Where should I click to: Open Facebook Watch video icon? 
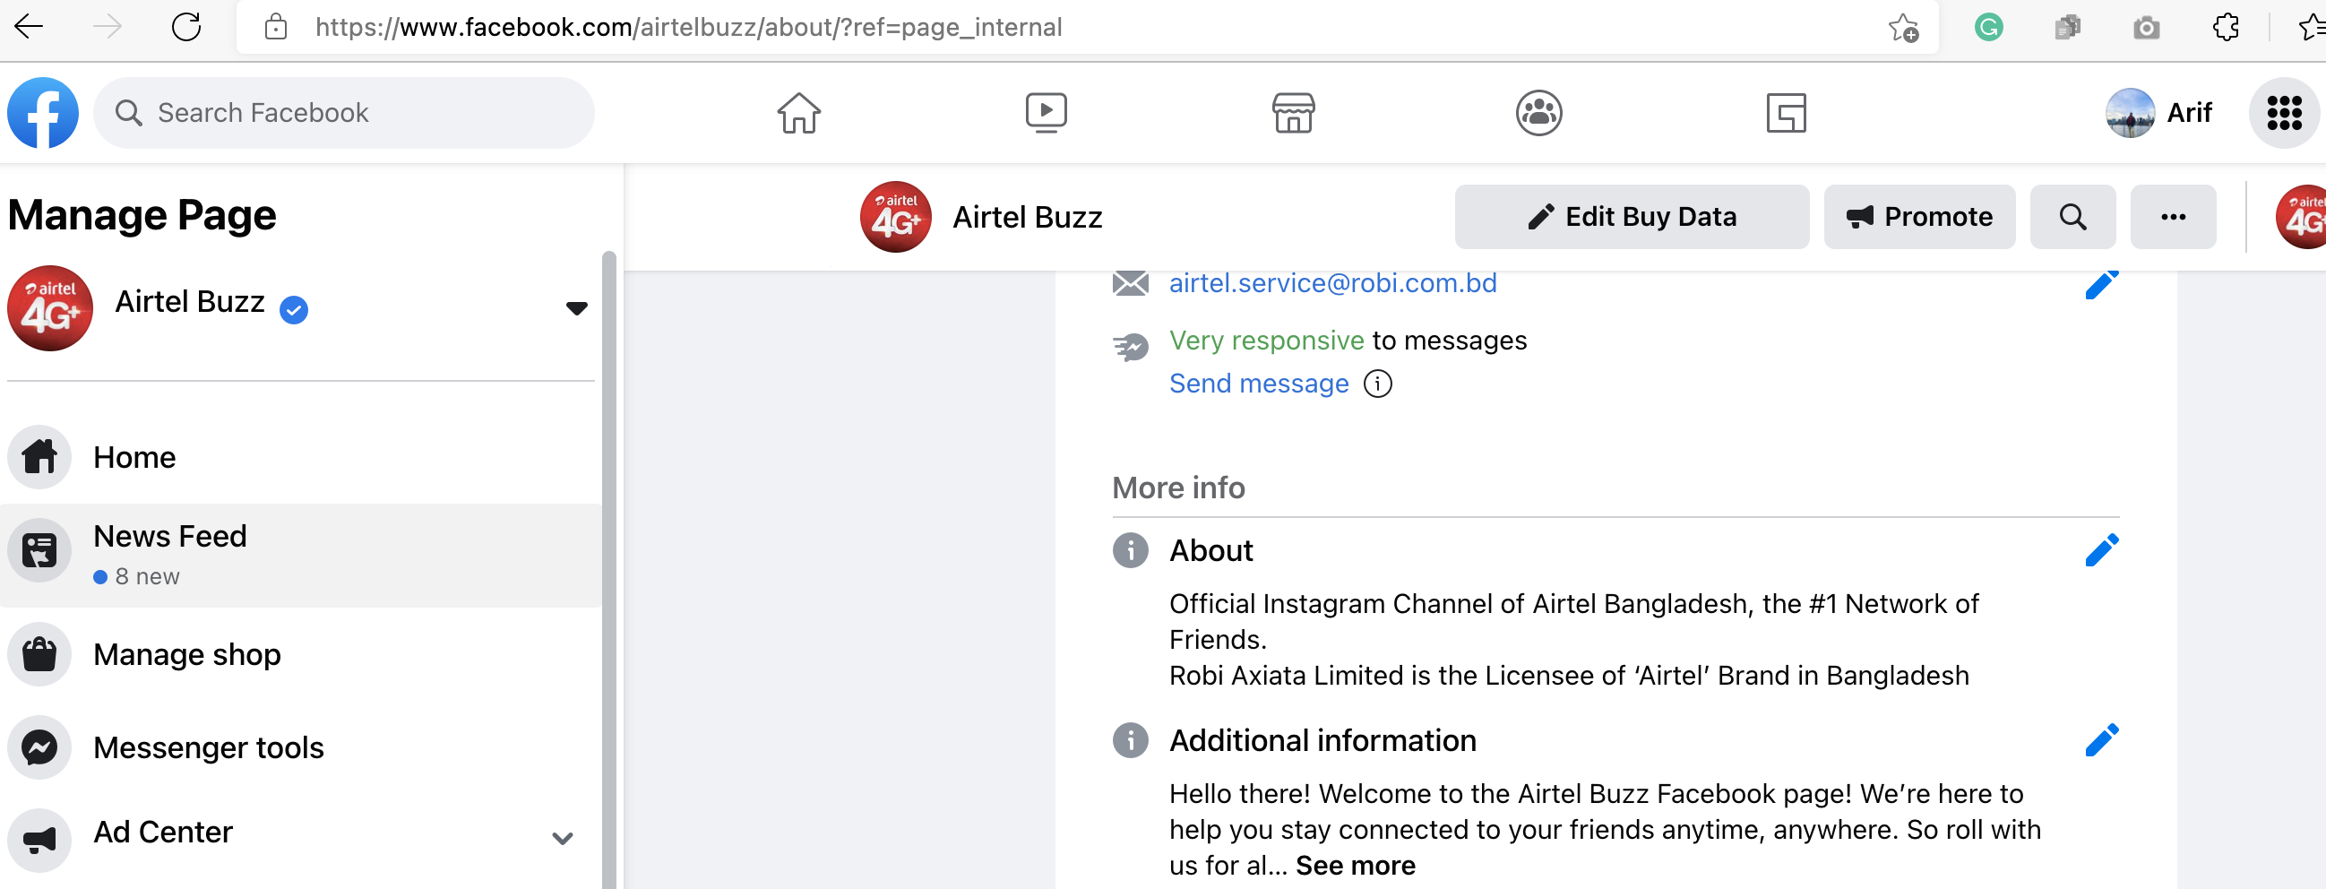tap(1047, 113)
